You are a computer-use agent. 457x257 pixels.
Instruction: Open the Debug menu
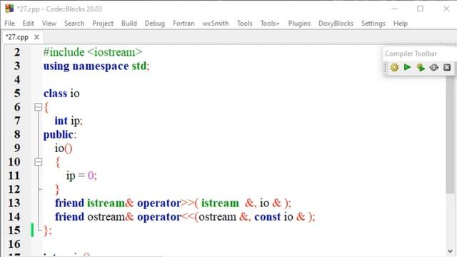(155, 24)
